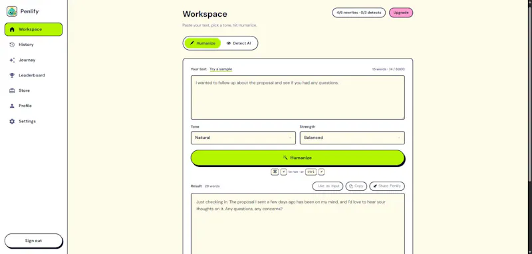
Task: Click the Penlify brand name
Action: [29, 11]
